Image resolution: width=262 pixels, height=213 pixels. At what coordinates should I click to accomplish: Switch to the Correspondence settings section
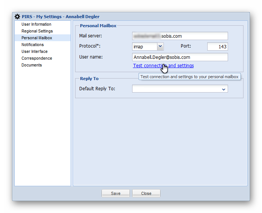[x=37, y=58]
